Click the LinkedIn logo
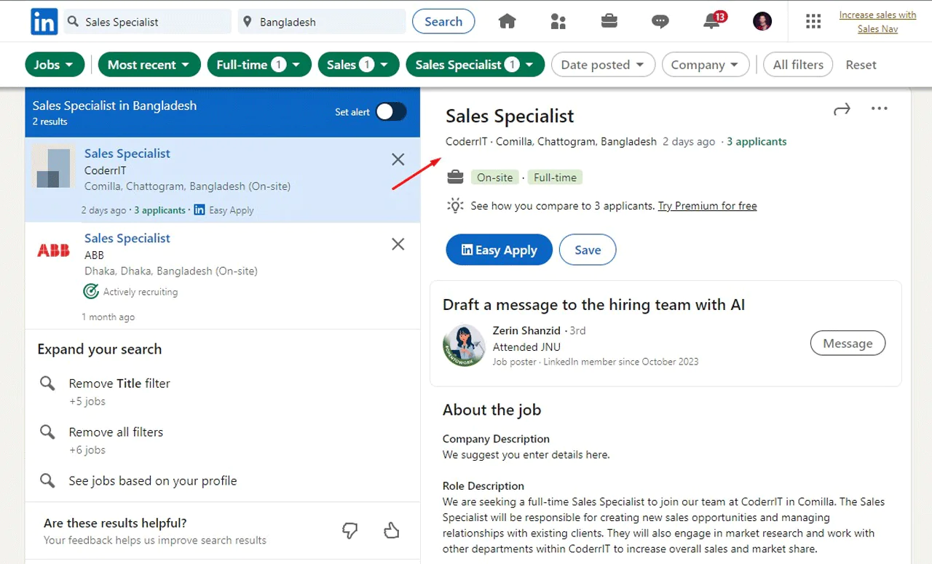This screenshot has height=564, width=932. click(44, 21)
